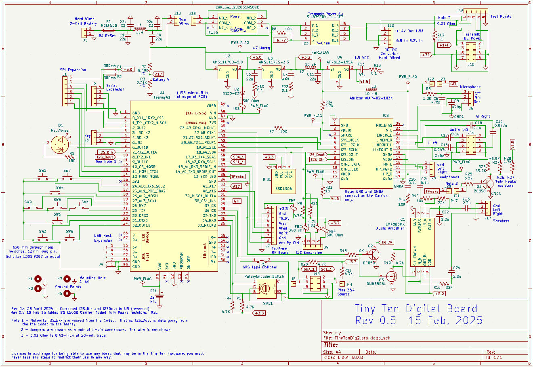Click the V1.5 label below C13
The width and height of the screenshot is (533, 367).
tap(364, 81)
